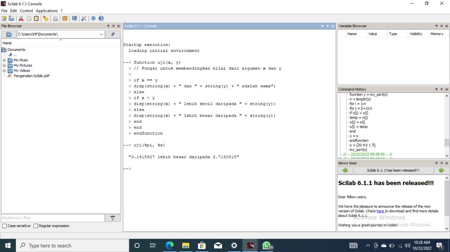Select 'x = [20 4 6 1 7];' history entry
This screenshot has width=450, height=252.
[x=362, y=145]
